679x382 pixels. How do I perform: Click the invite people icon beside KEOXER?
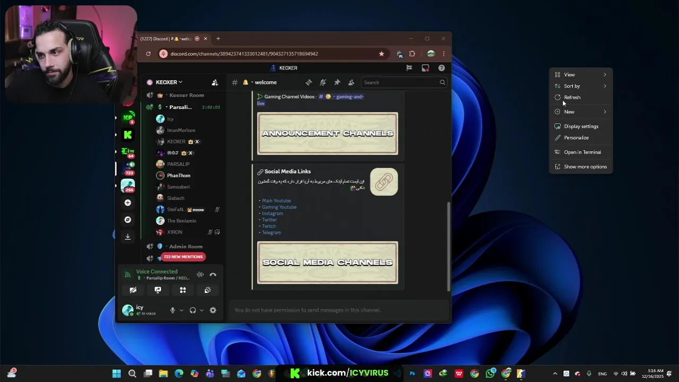[215, 82]
